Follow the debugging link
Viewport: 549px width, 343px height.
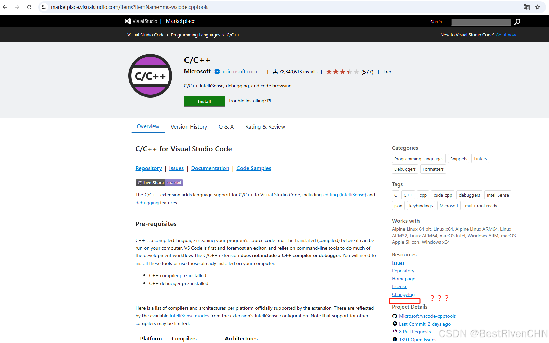point(147,203)
